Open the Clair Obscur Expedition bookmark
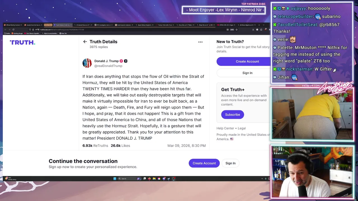This screenshot has width=358, height=201. (32, 33)
